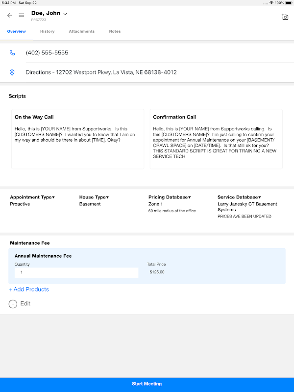Viewport: 294px width, 392px height.
Task: Open the Pricing Database dropdown
Action: coord(170,197)
